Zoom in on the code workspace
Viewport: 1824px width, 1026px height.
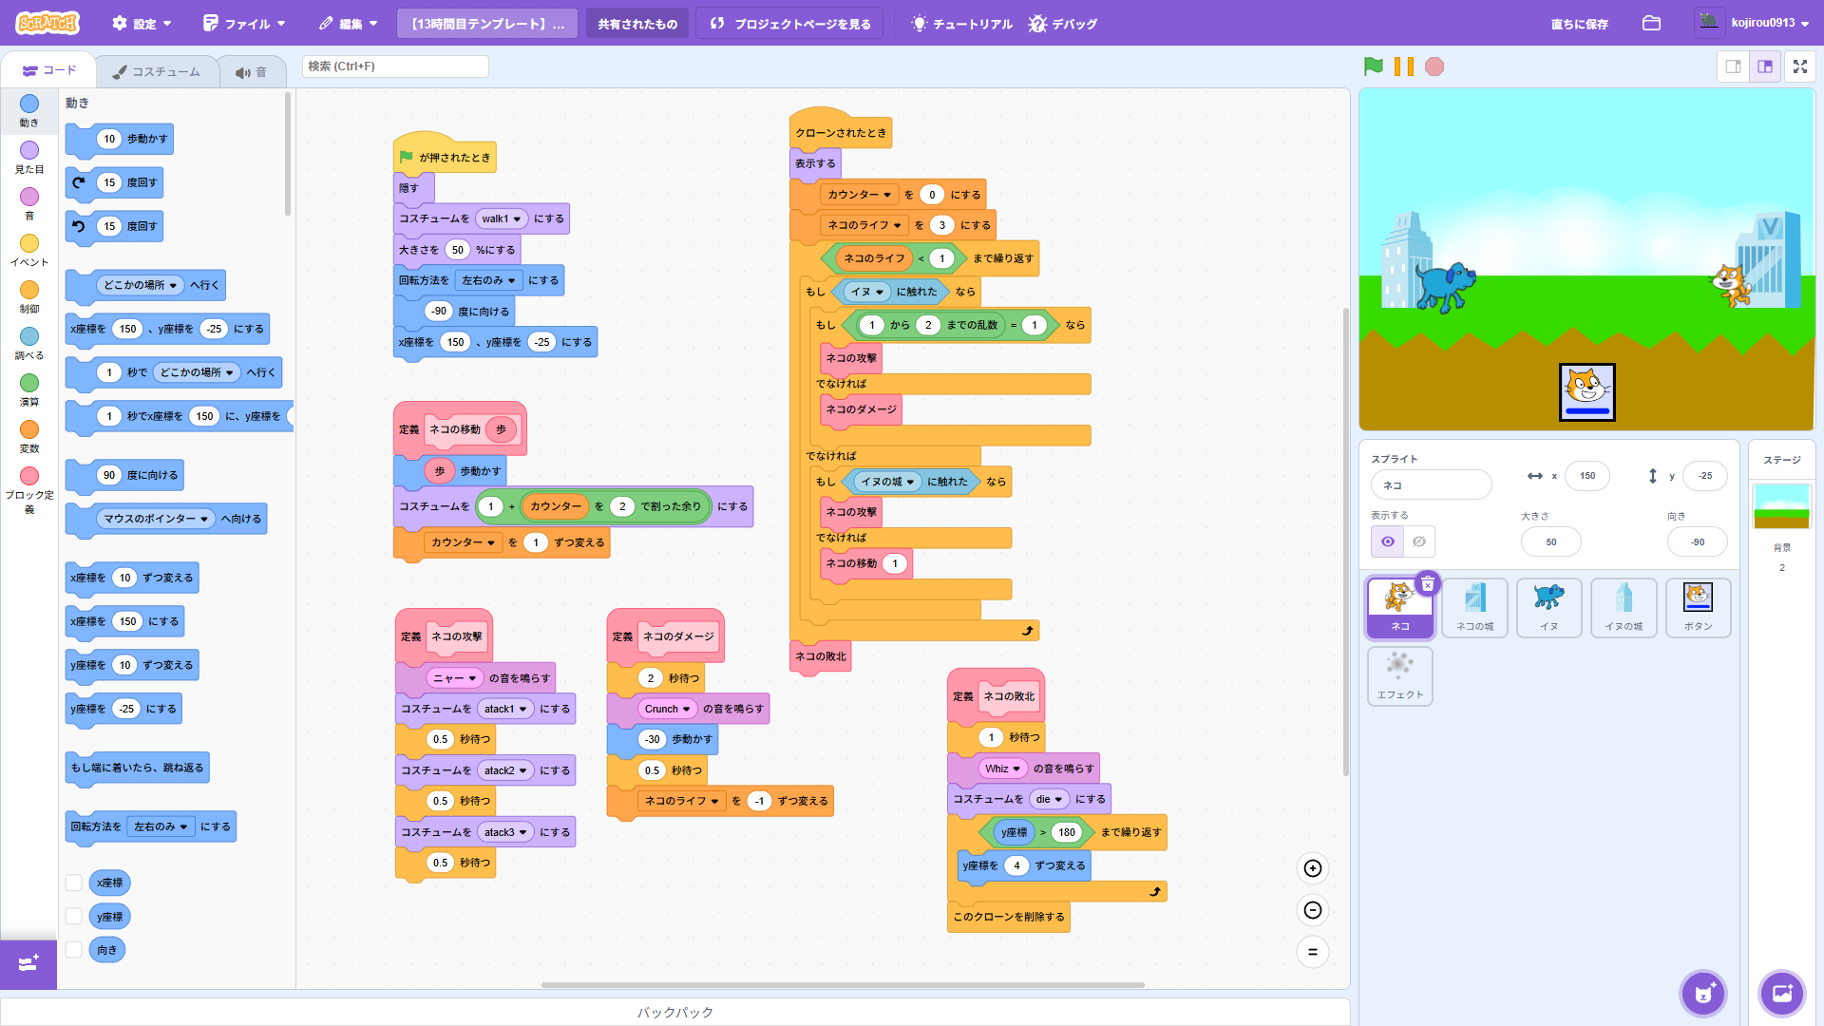[x=1312, y=868]
